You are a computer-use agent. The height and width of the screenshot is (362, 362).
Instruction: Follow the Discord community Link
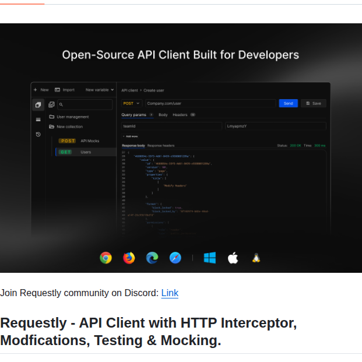coord(170,293)
